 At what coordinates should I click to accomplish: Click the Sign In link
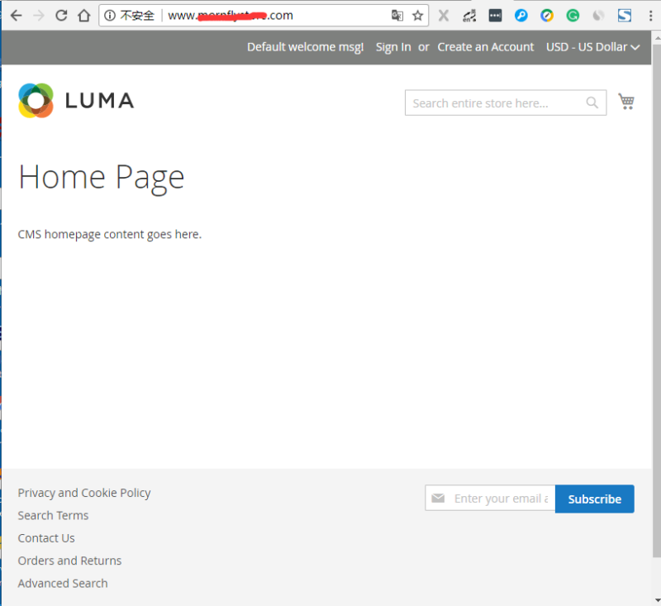click(x=393, y=47)
